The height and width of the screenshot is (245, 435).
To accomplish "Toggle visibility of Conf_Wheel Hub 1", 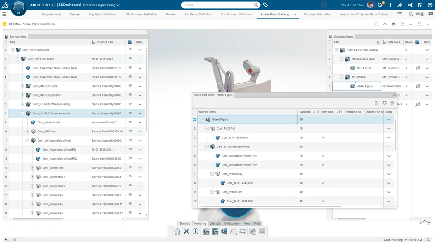I will click(130, 176).
